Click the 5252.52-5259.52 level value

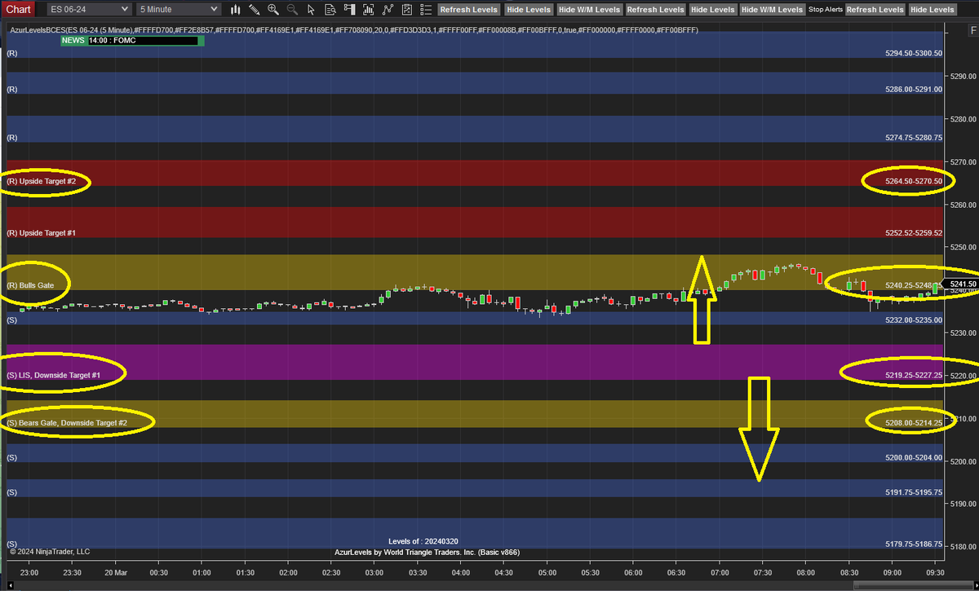coord(914,233)
